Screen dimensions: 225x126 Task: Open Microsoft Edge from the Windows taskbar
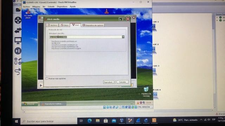click(90, 121)
